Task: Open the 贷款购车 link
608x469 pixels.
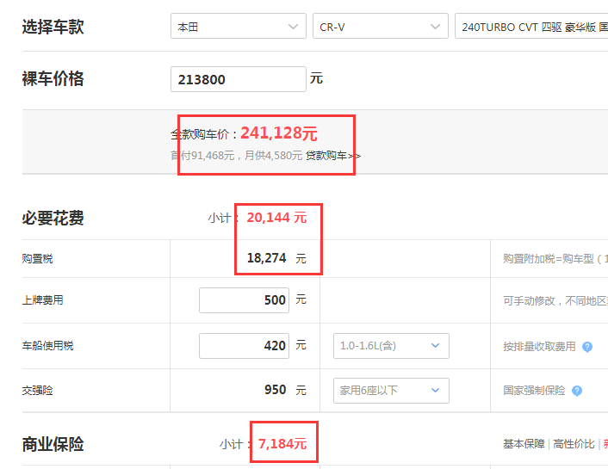Action: coord(332,156)
